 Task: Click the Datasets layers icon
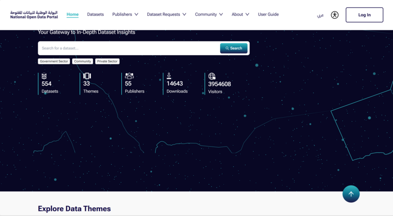(44, 76)
